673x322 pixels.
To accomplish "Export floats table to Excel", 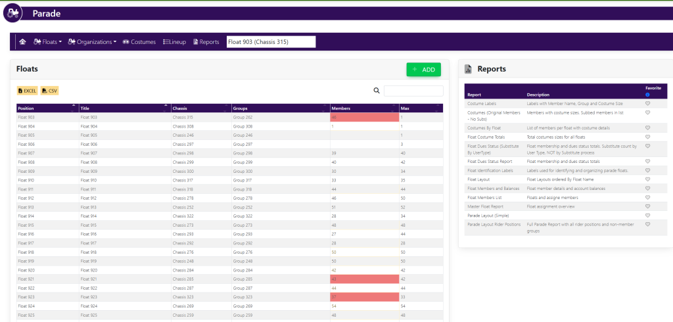I will [x=28, y=91].
